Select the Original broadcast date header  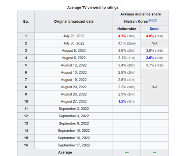(74, 22)
